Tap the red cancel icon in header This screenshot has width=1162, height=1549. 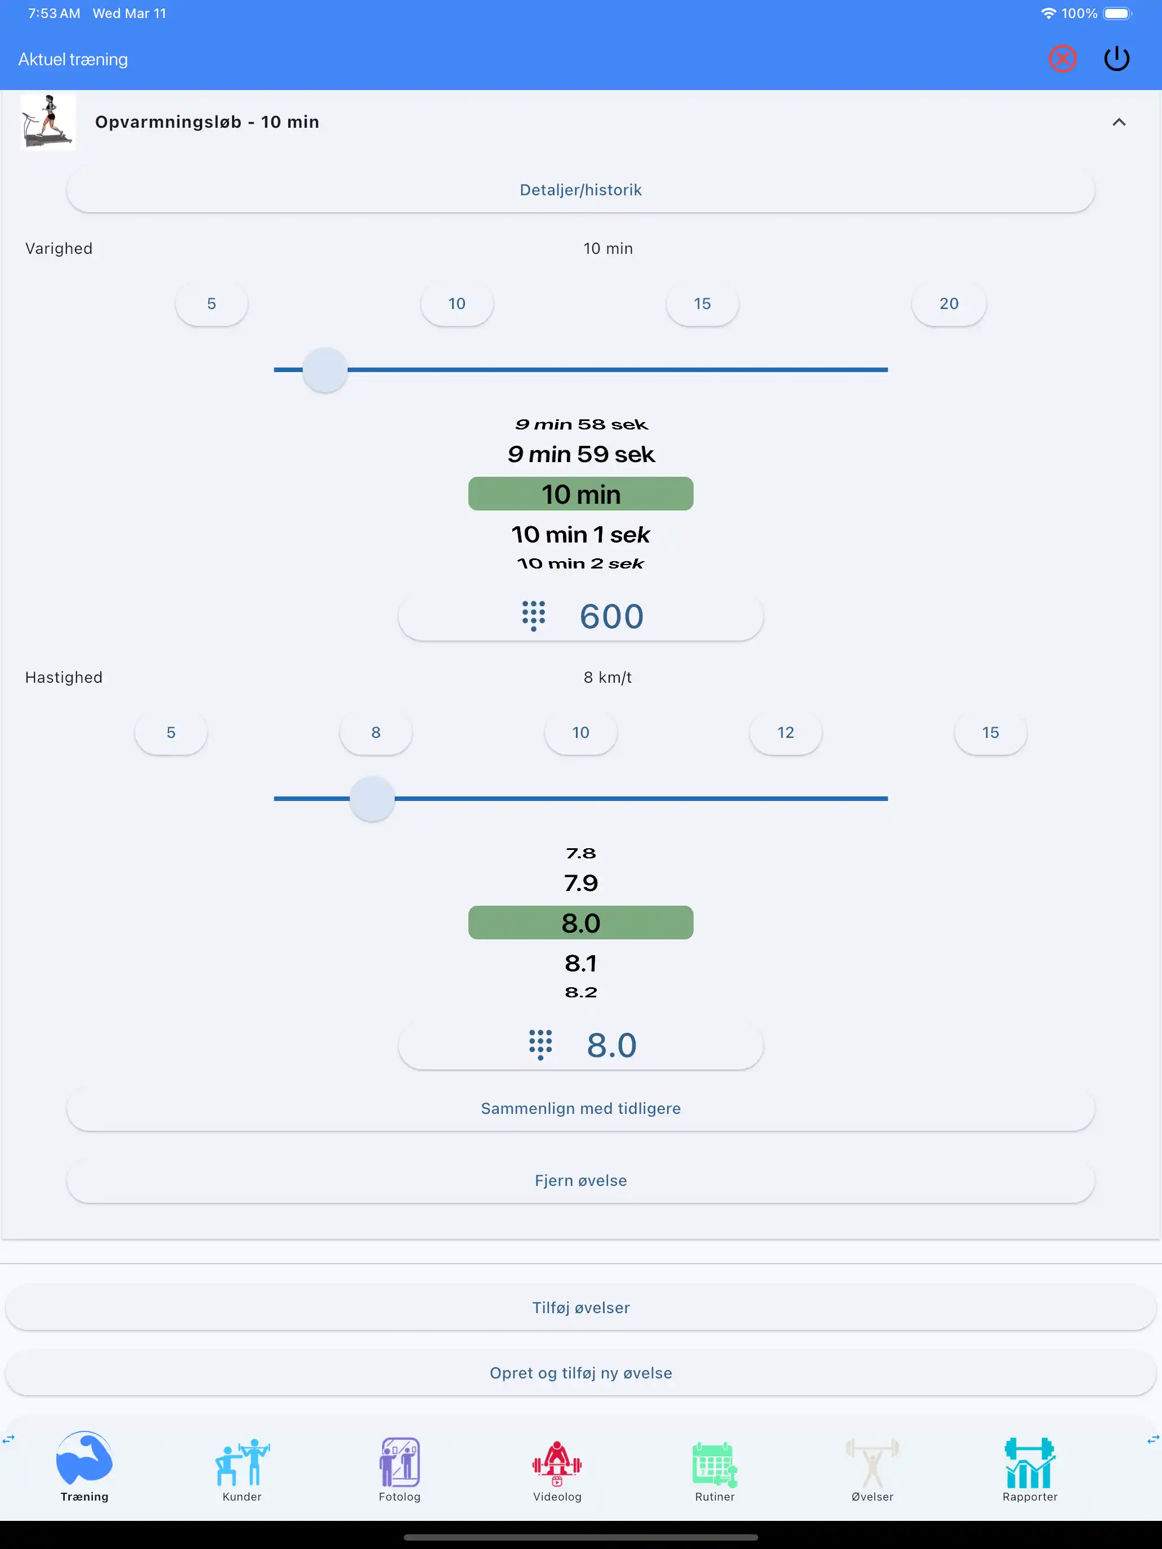[x=1062, y=59]
